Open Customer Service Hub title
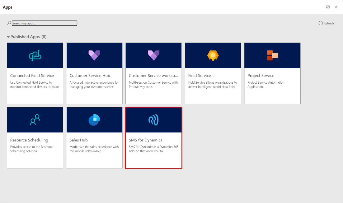 coord(90,76)
